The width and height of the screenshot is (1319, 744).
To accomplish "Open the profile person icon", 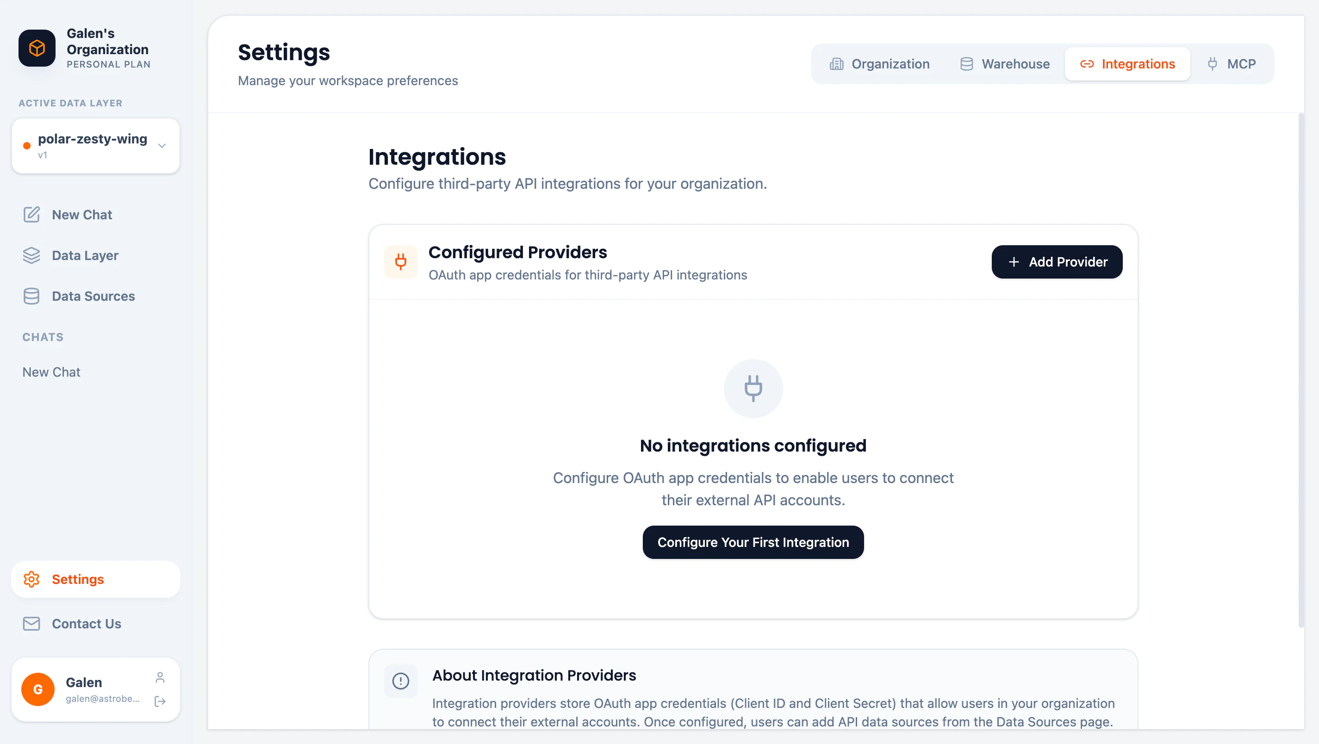I will 160,676.
